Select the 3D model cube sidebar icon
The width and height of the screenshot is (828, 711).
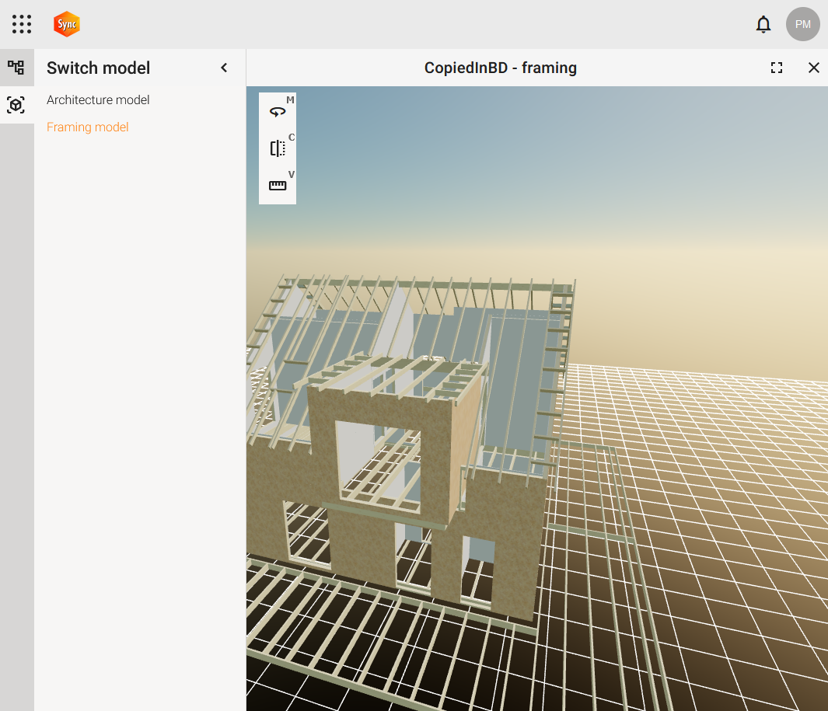16,104
